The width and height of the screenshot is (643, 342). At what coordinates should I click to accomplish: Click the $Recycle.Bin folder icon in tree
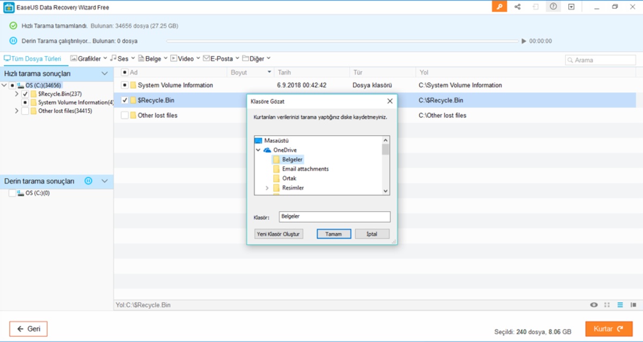click(34, 94)
